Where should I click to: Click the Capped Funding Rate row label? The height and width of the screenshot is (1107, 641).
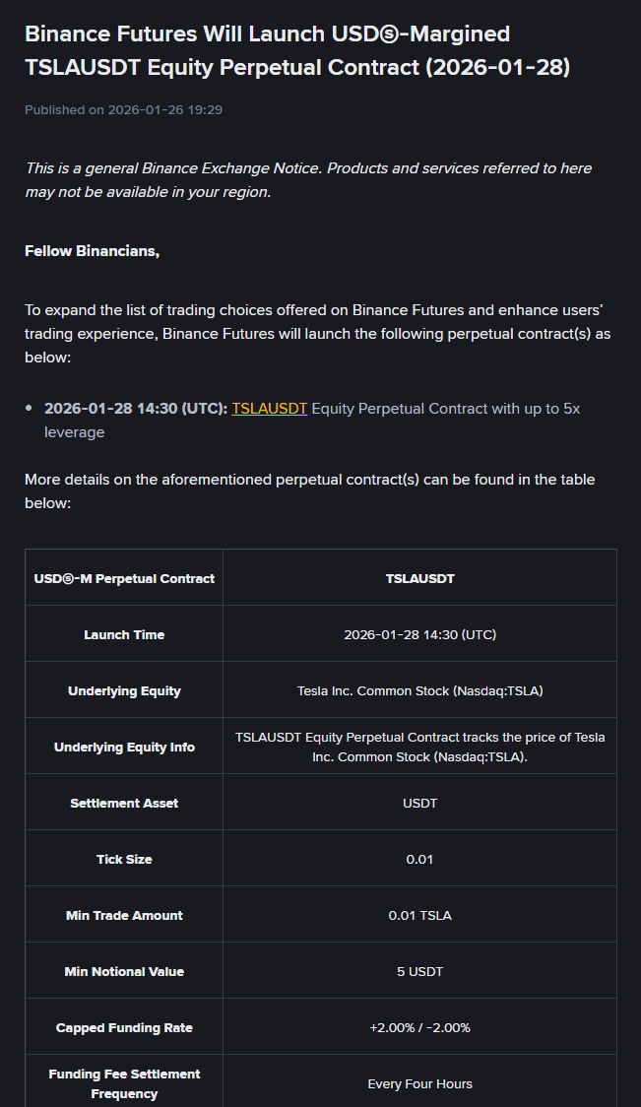124,1027
